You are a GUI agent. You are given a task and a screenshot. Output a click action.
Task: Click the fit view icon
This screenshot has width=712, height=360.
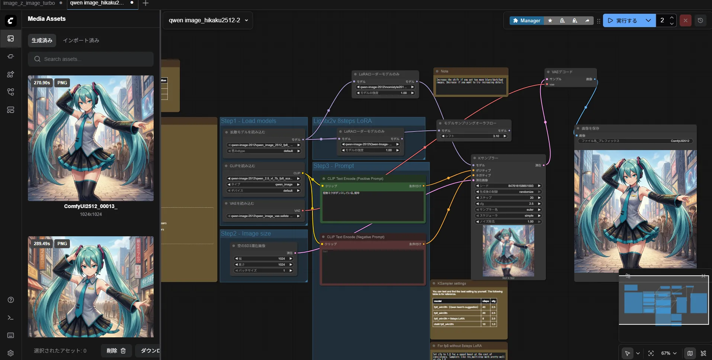tap(651, 353)
